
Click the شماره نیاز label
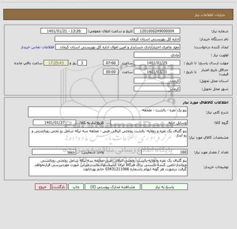click(x=220, y=31)
